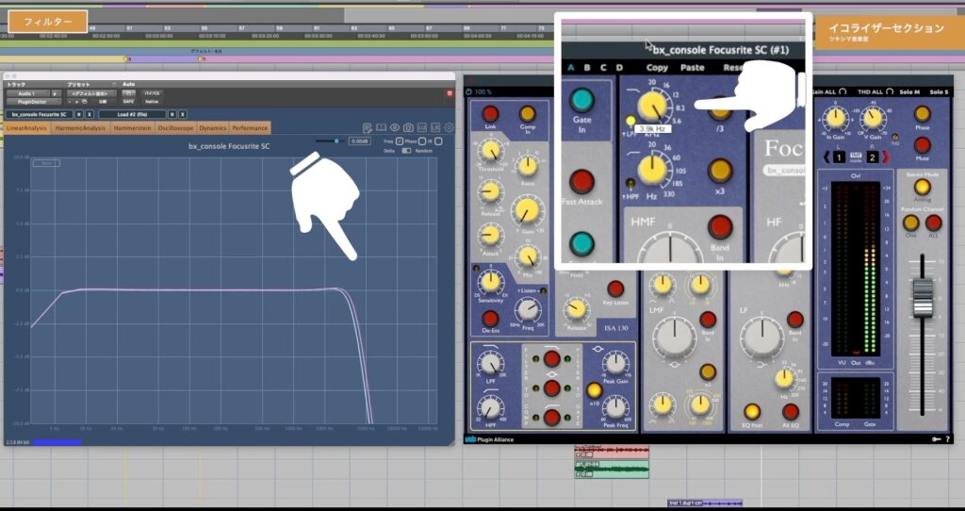Screen dimensions: 965x511
Task: Toggle the Phase checkbox in PluginDoctor
Action: pyautogui.click(x=421, y=141)
